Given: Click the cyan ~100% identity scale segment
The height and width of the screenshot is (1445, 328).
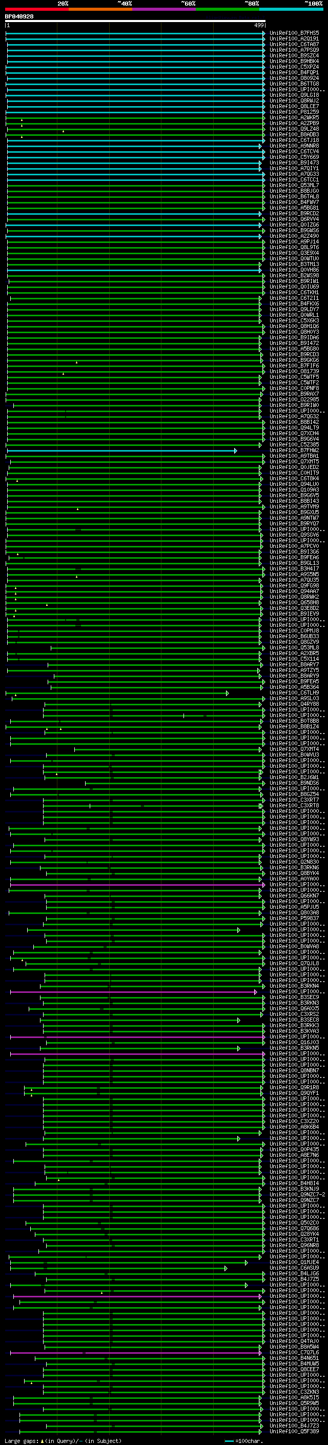Looking at the screenshot, I should [x=291, y=9].
